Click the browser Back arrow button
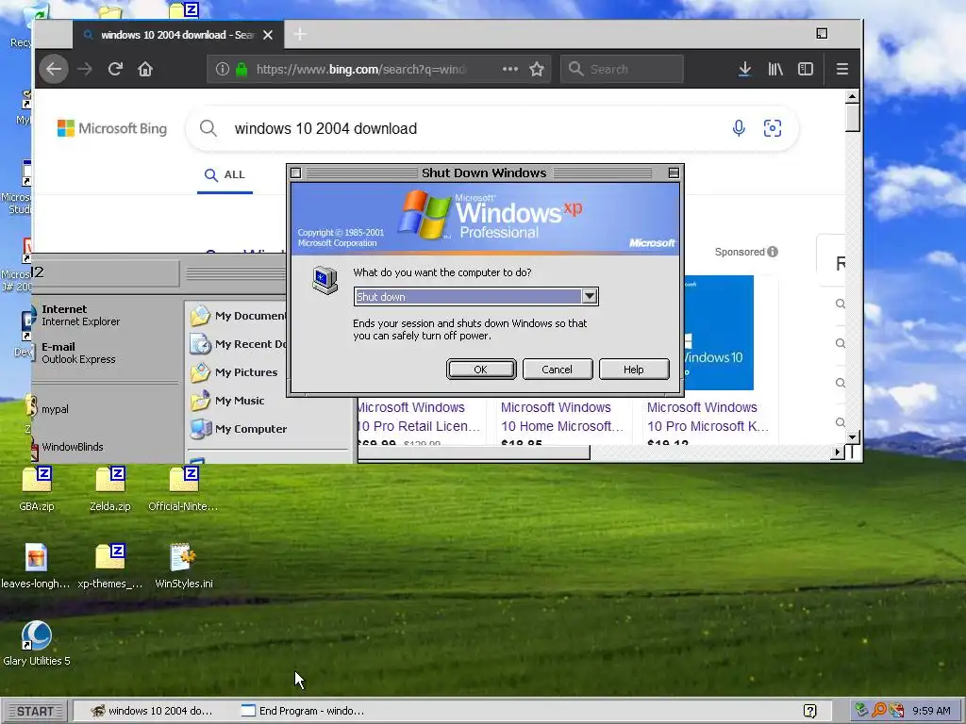The width and height of the screenshot is (966, 724). click(x=54, y=69)
